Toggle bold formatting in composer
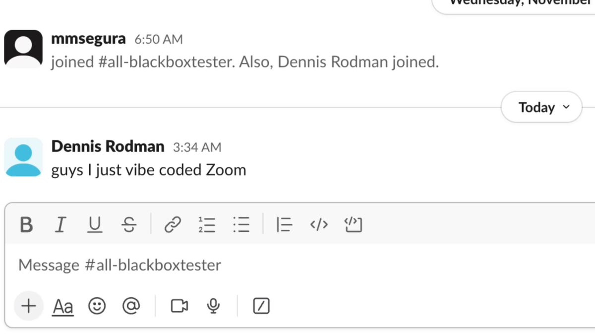Screen dimensions: 595x336 point(26,225)
